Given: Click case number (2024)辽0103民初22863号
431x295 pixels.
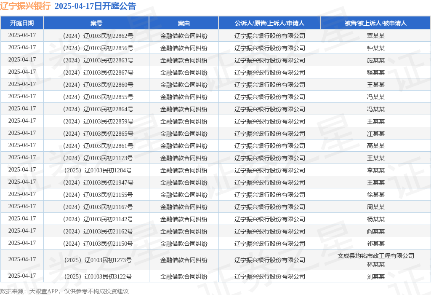Looking at the screenshot, I should point(98,60).
